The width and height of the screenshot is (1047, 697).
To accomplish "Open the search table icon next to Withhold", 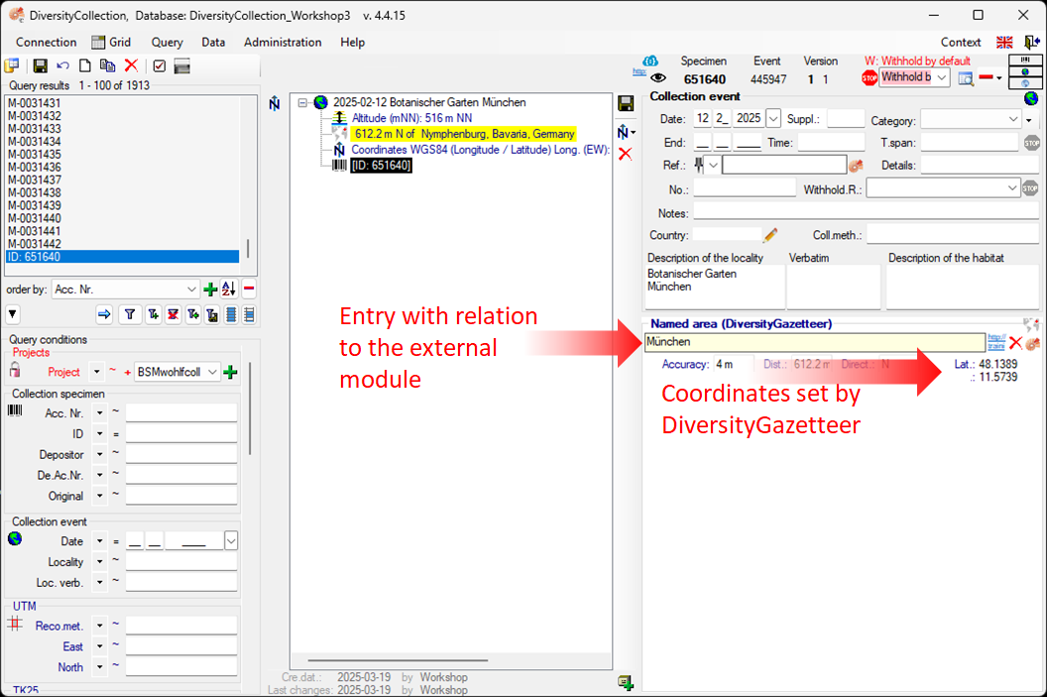I will coord(966,78).
